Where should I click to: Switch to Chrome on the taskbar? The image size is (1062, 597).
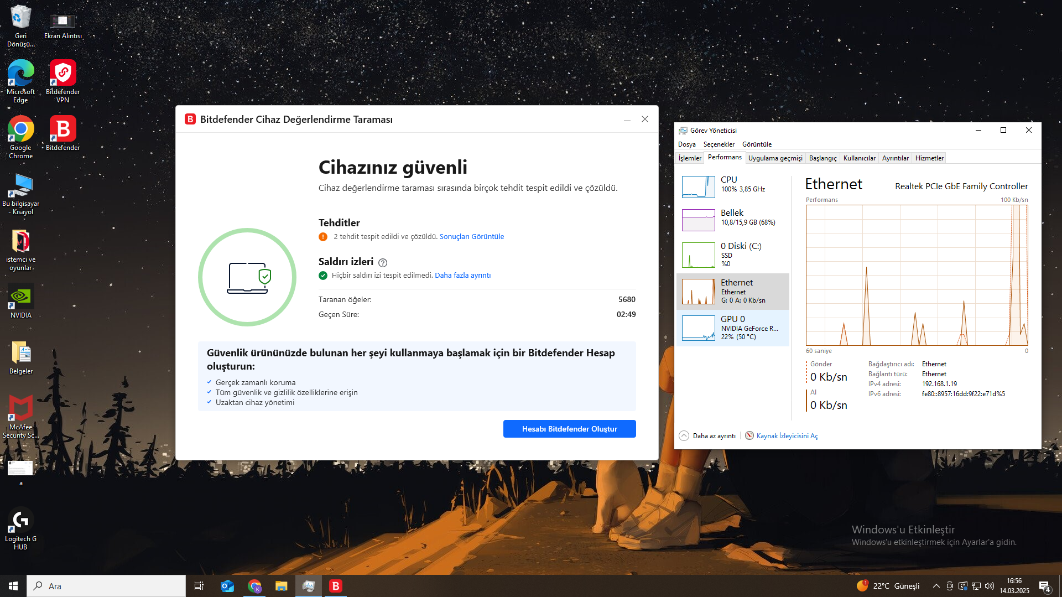pyautogui.click(x=254, y=586)
